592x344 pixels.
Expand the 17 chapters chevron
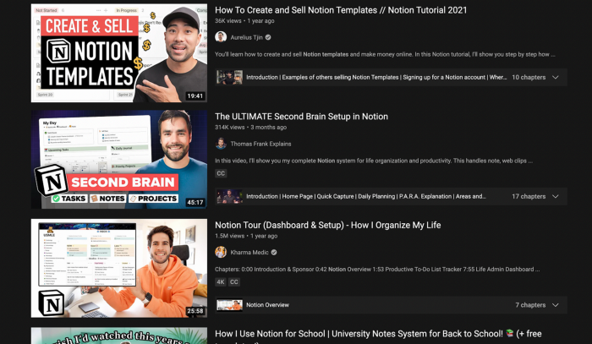point(556,197)
